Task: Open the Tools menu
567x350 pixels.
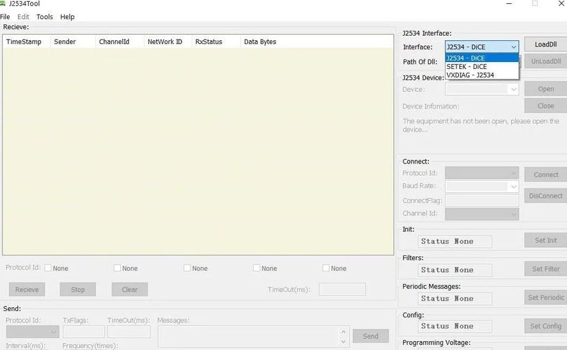Action: point(45,17)
